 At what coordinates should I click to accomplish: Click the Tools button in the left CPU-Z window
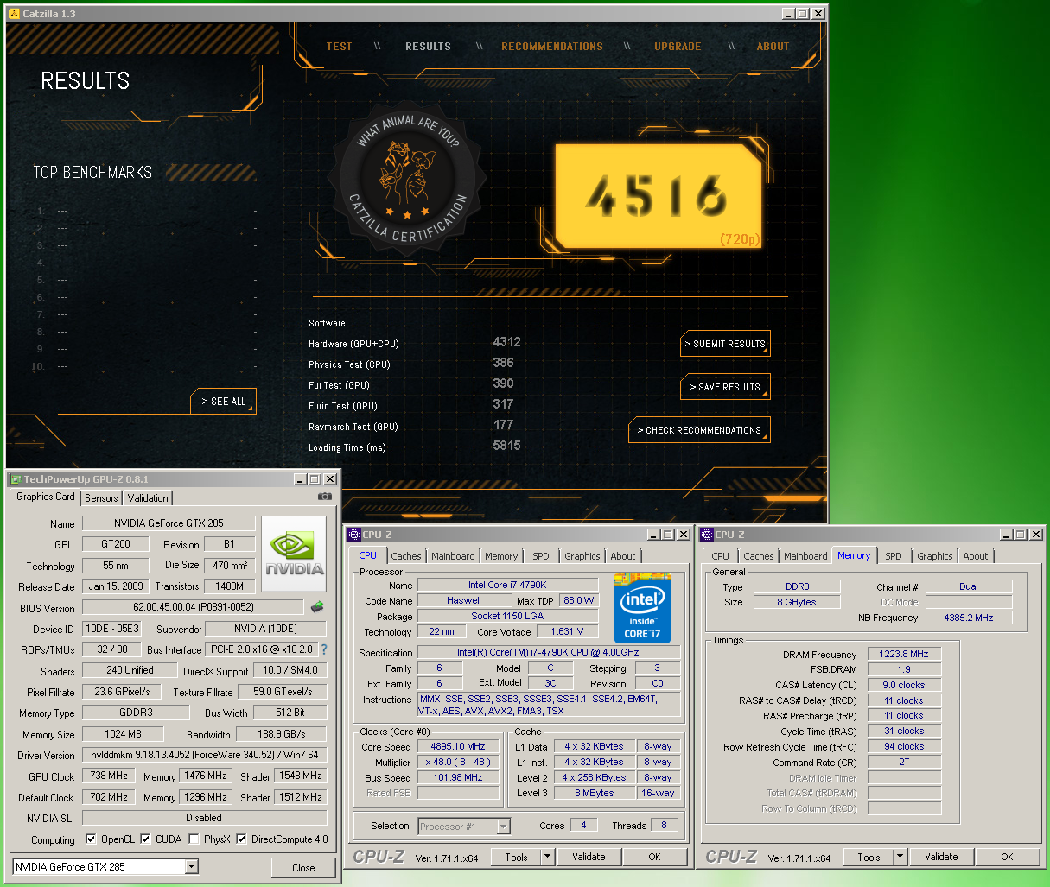(516, 857)
